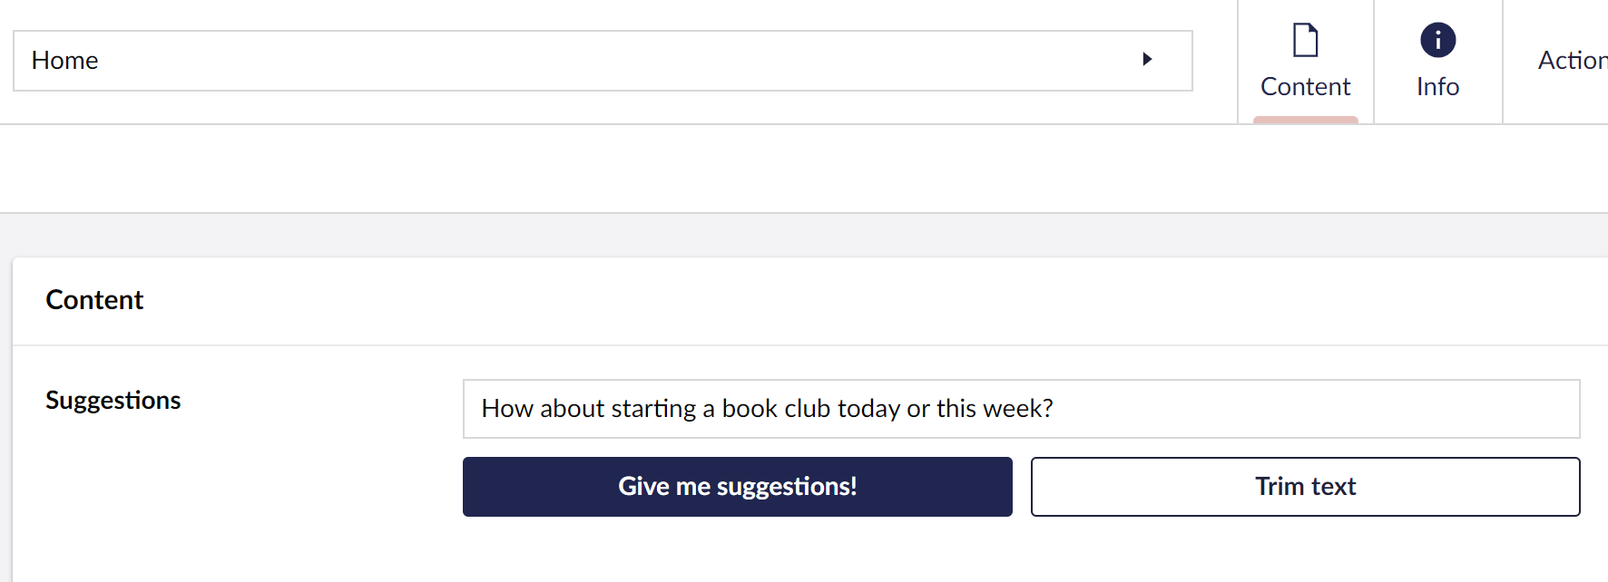This screenshot has width=1608, height=582.
Task: Open the Actions menu
Action: click(x=1572, y=61)
